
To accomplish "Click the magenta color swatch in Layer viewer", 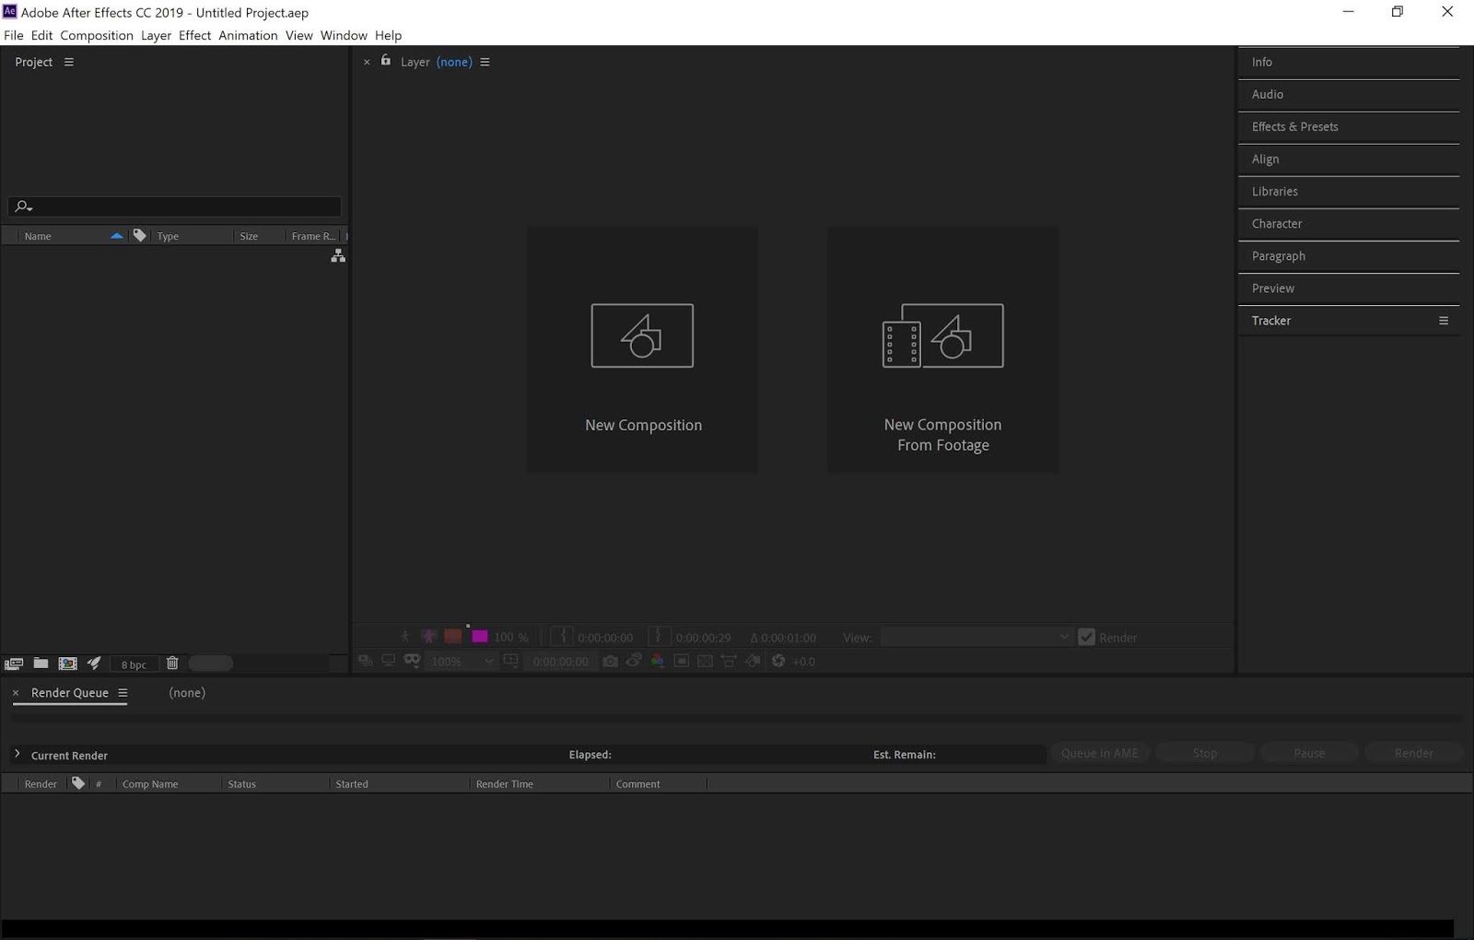I will click(x=480, y=637).
